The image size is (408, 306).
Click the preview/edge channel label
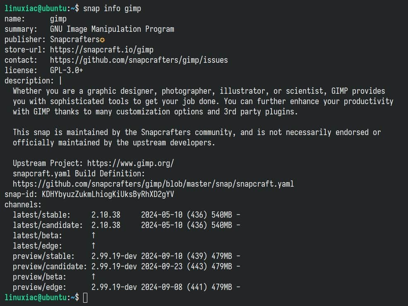pyautogui.click(x=40, y=287)
